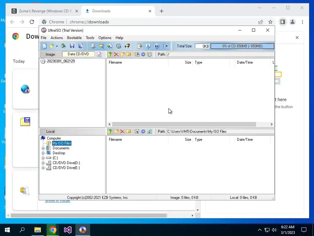Select the 20230301_062129 image root
314x236 pixels.
click(61, 61)
